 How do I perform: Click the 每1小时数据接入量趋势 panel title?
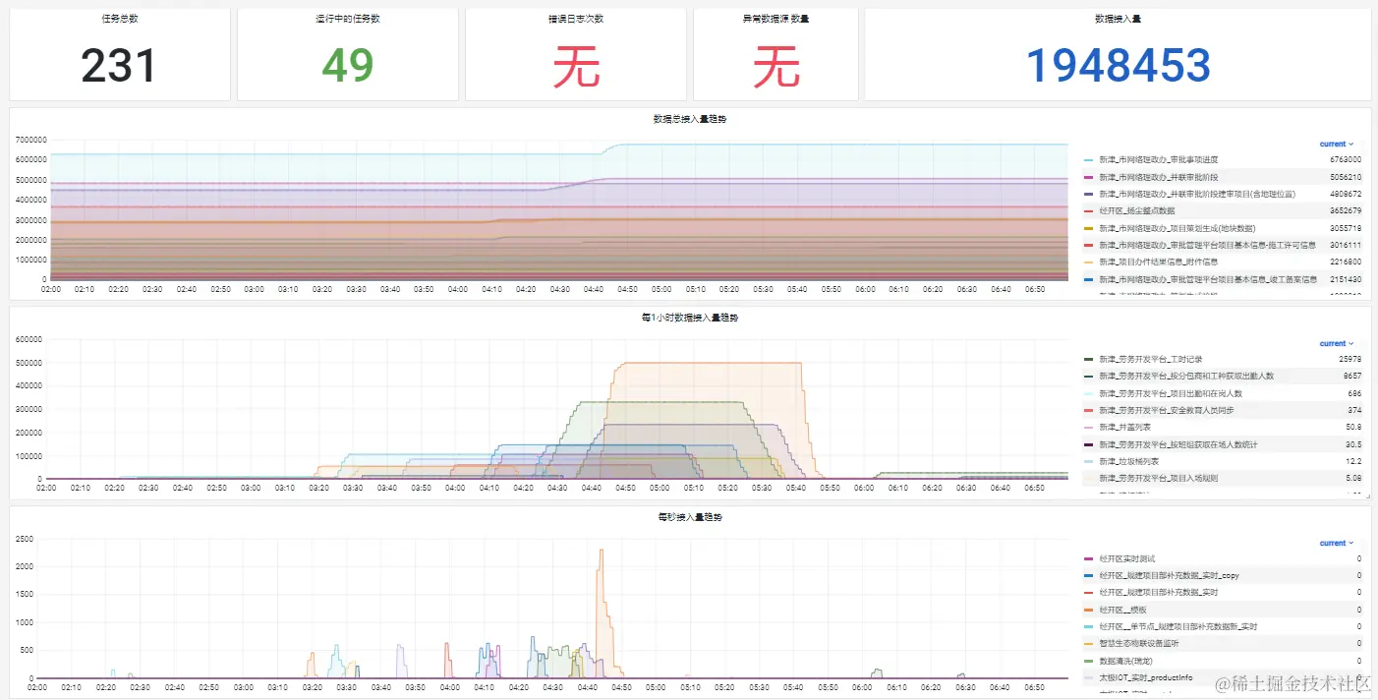coord(690,318)
